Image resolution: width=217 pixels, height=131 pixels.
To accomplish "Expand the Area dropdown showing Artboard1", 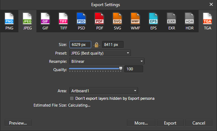I will point(104,91).
